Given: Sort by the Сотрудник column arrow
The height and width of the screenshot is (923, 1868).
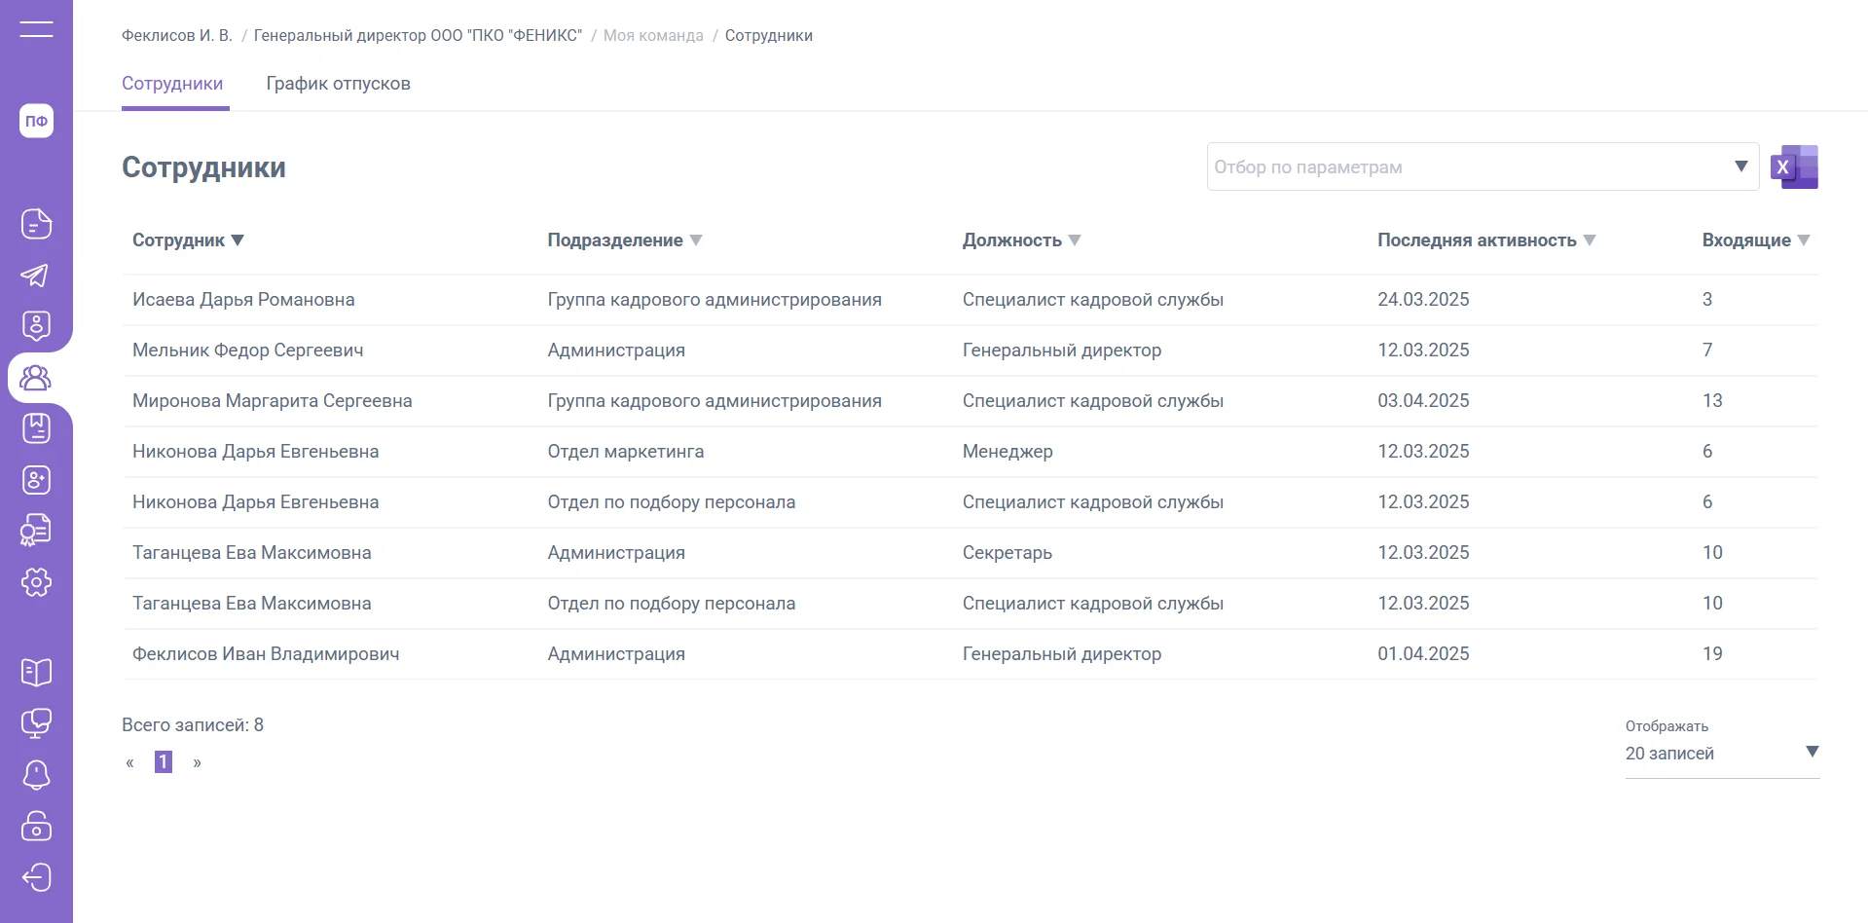Looking at the screenshot, I should (238, 240).
